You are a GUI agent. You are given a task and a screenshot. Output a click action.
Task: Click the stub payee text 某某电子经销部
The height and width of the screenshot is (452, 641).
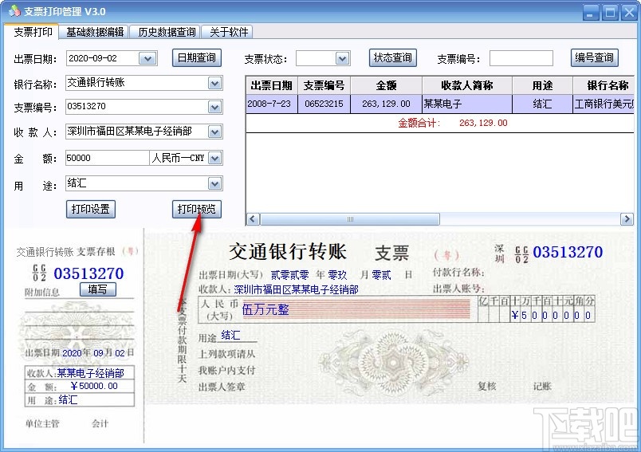pyautogui.click(x=90, y=373)
